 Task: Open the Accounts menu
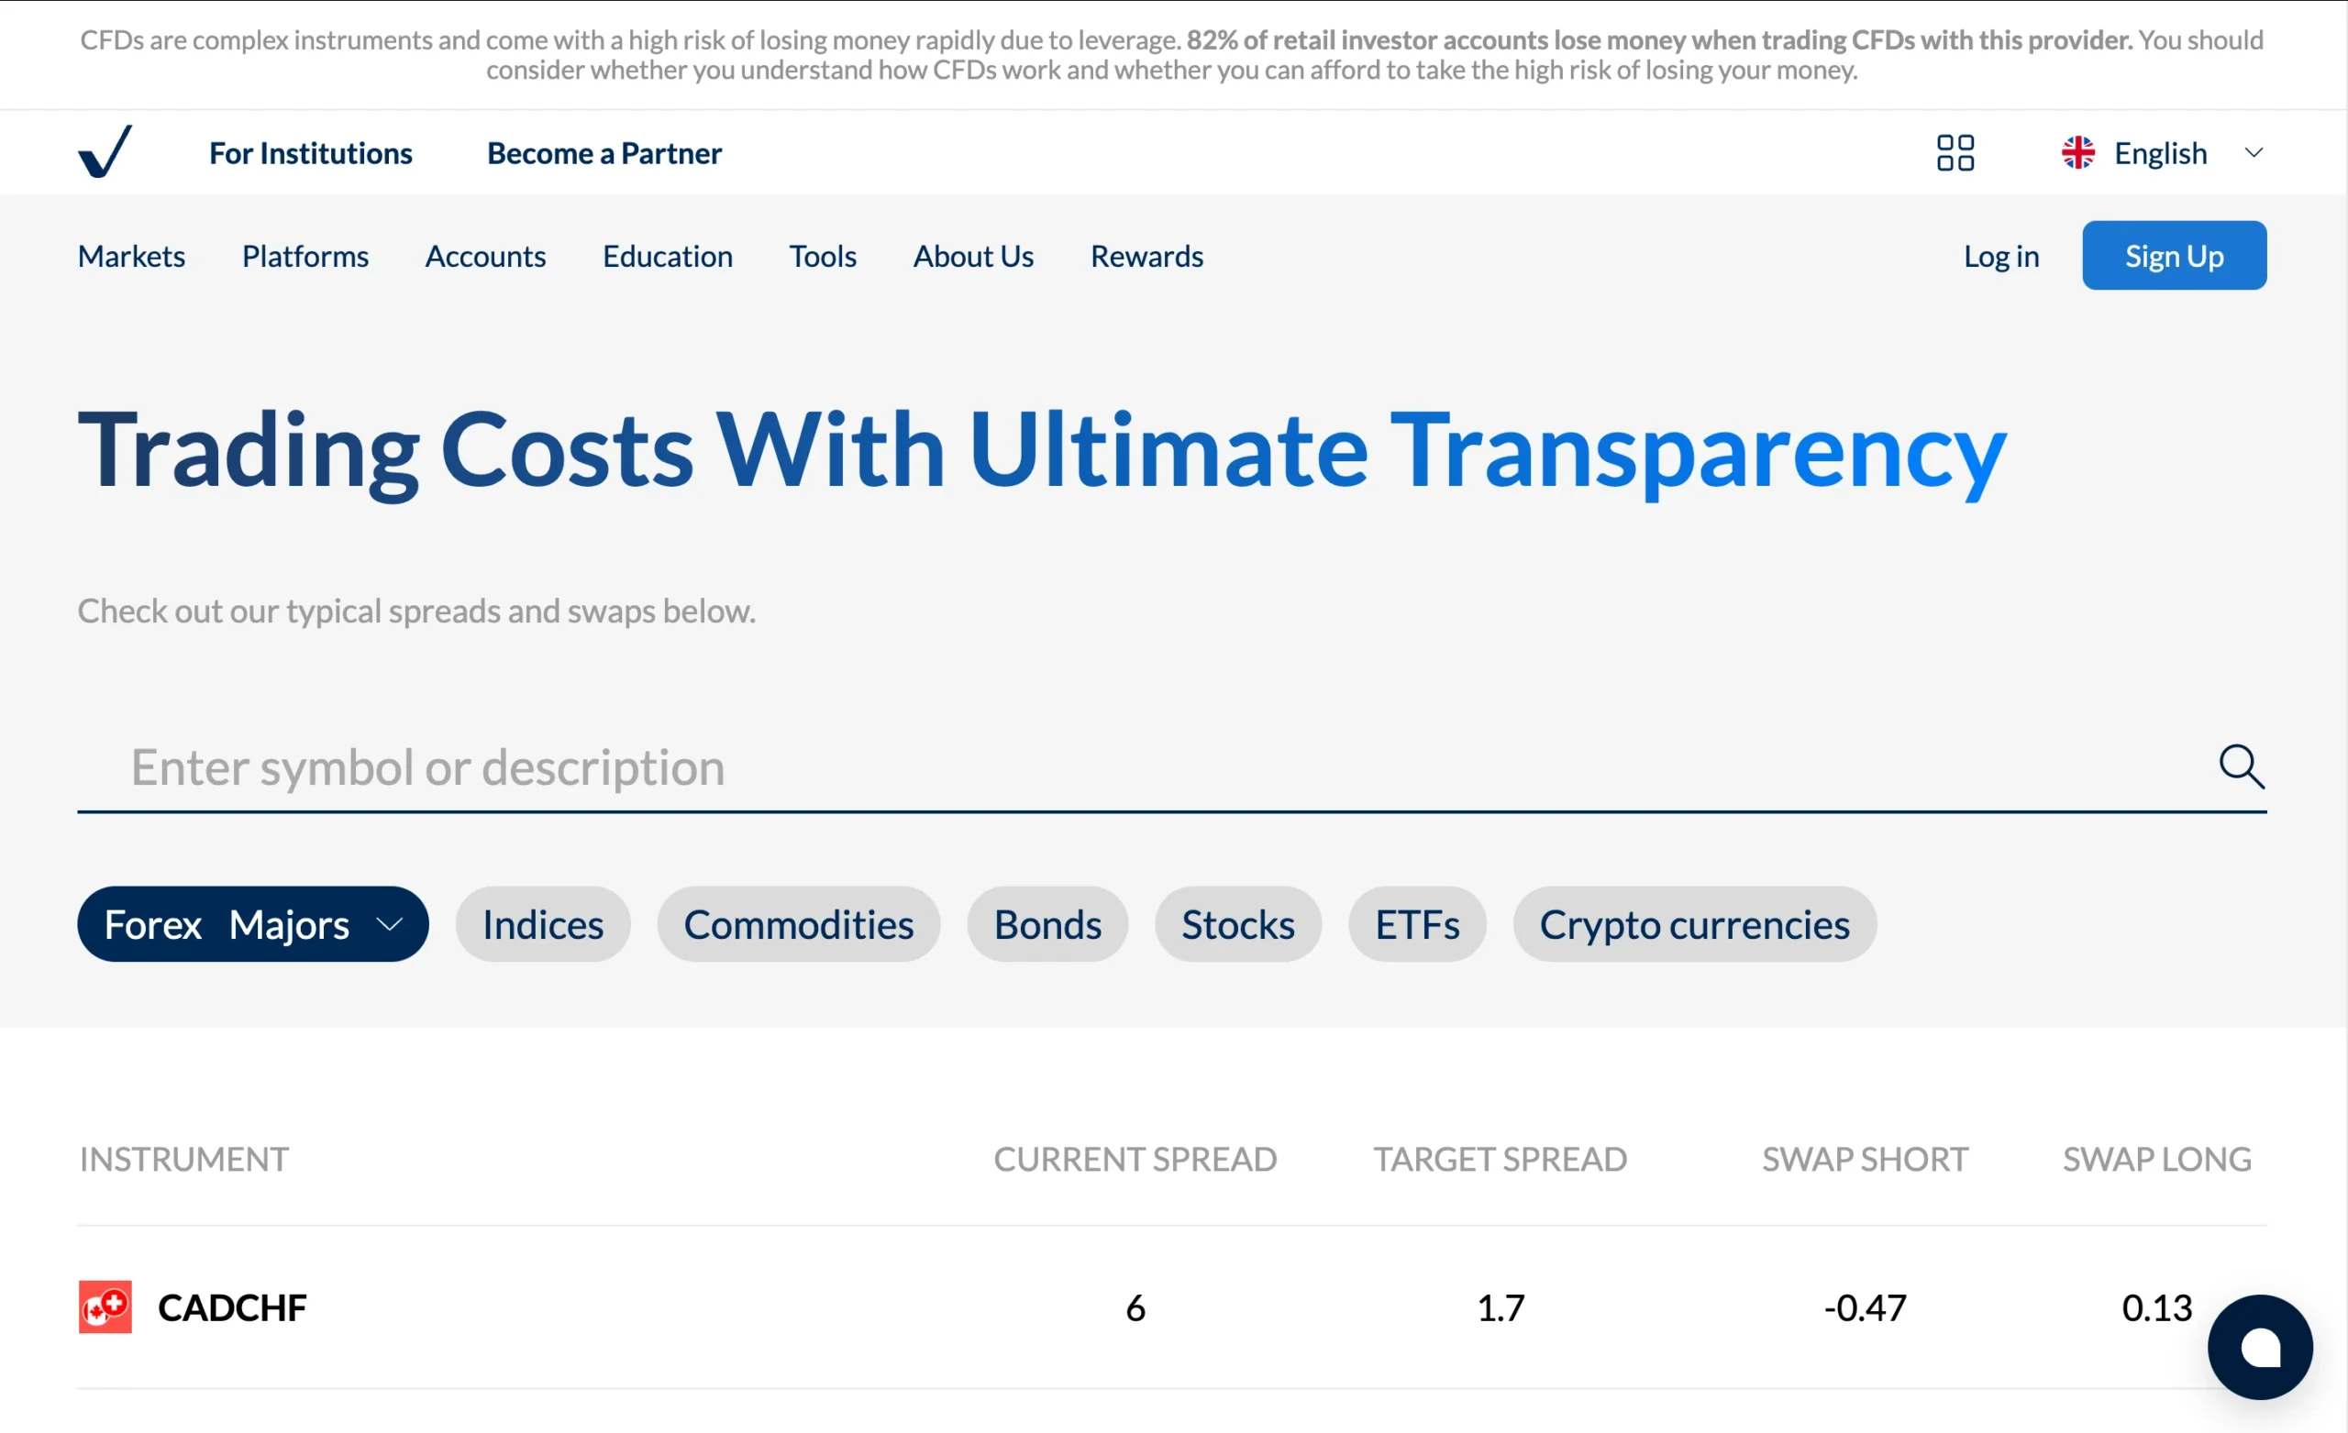[x=485, y=257]
